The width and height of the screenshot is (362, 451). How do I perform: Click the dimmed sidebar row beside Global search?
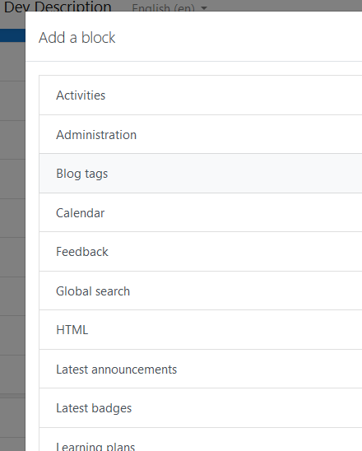[12, 296]
